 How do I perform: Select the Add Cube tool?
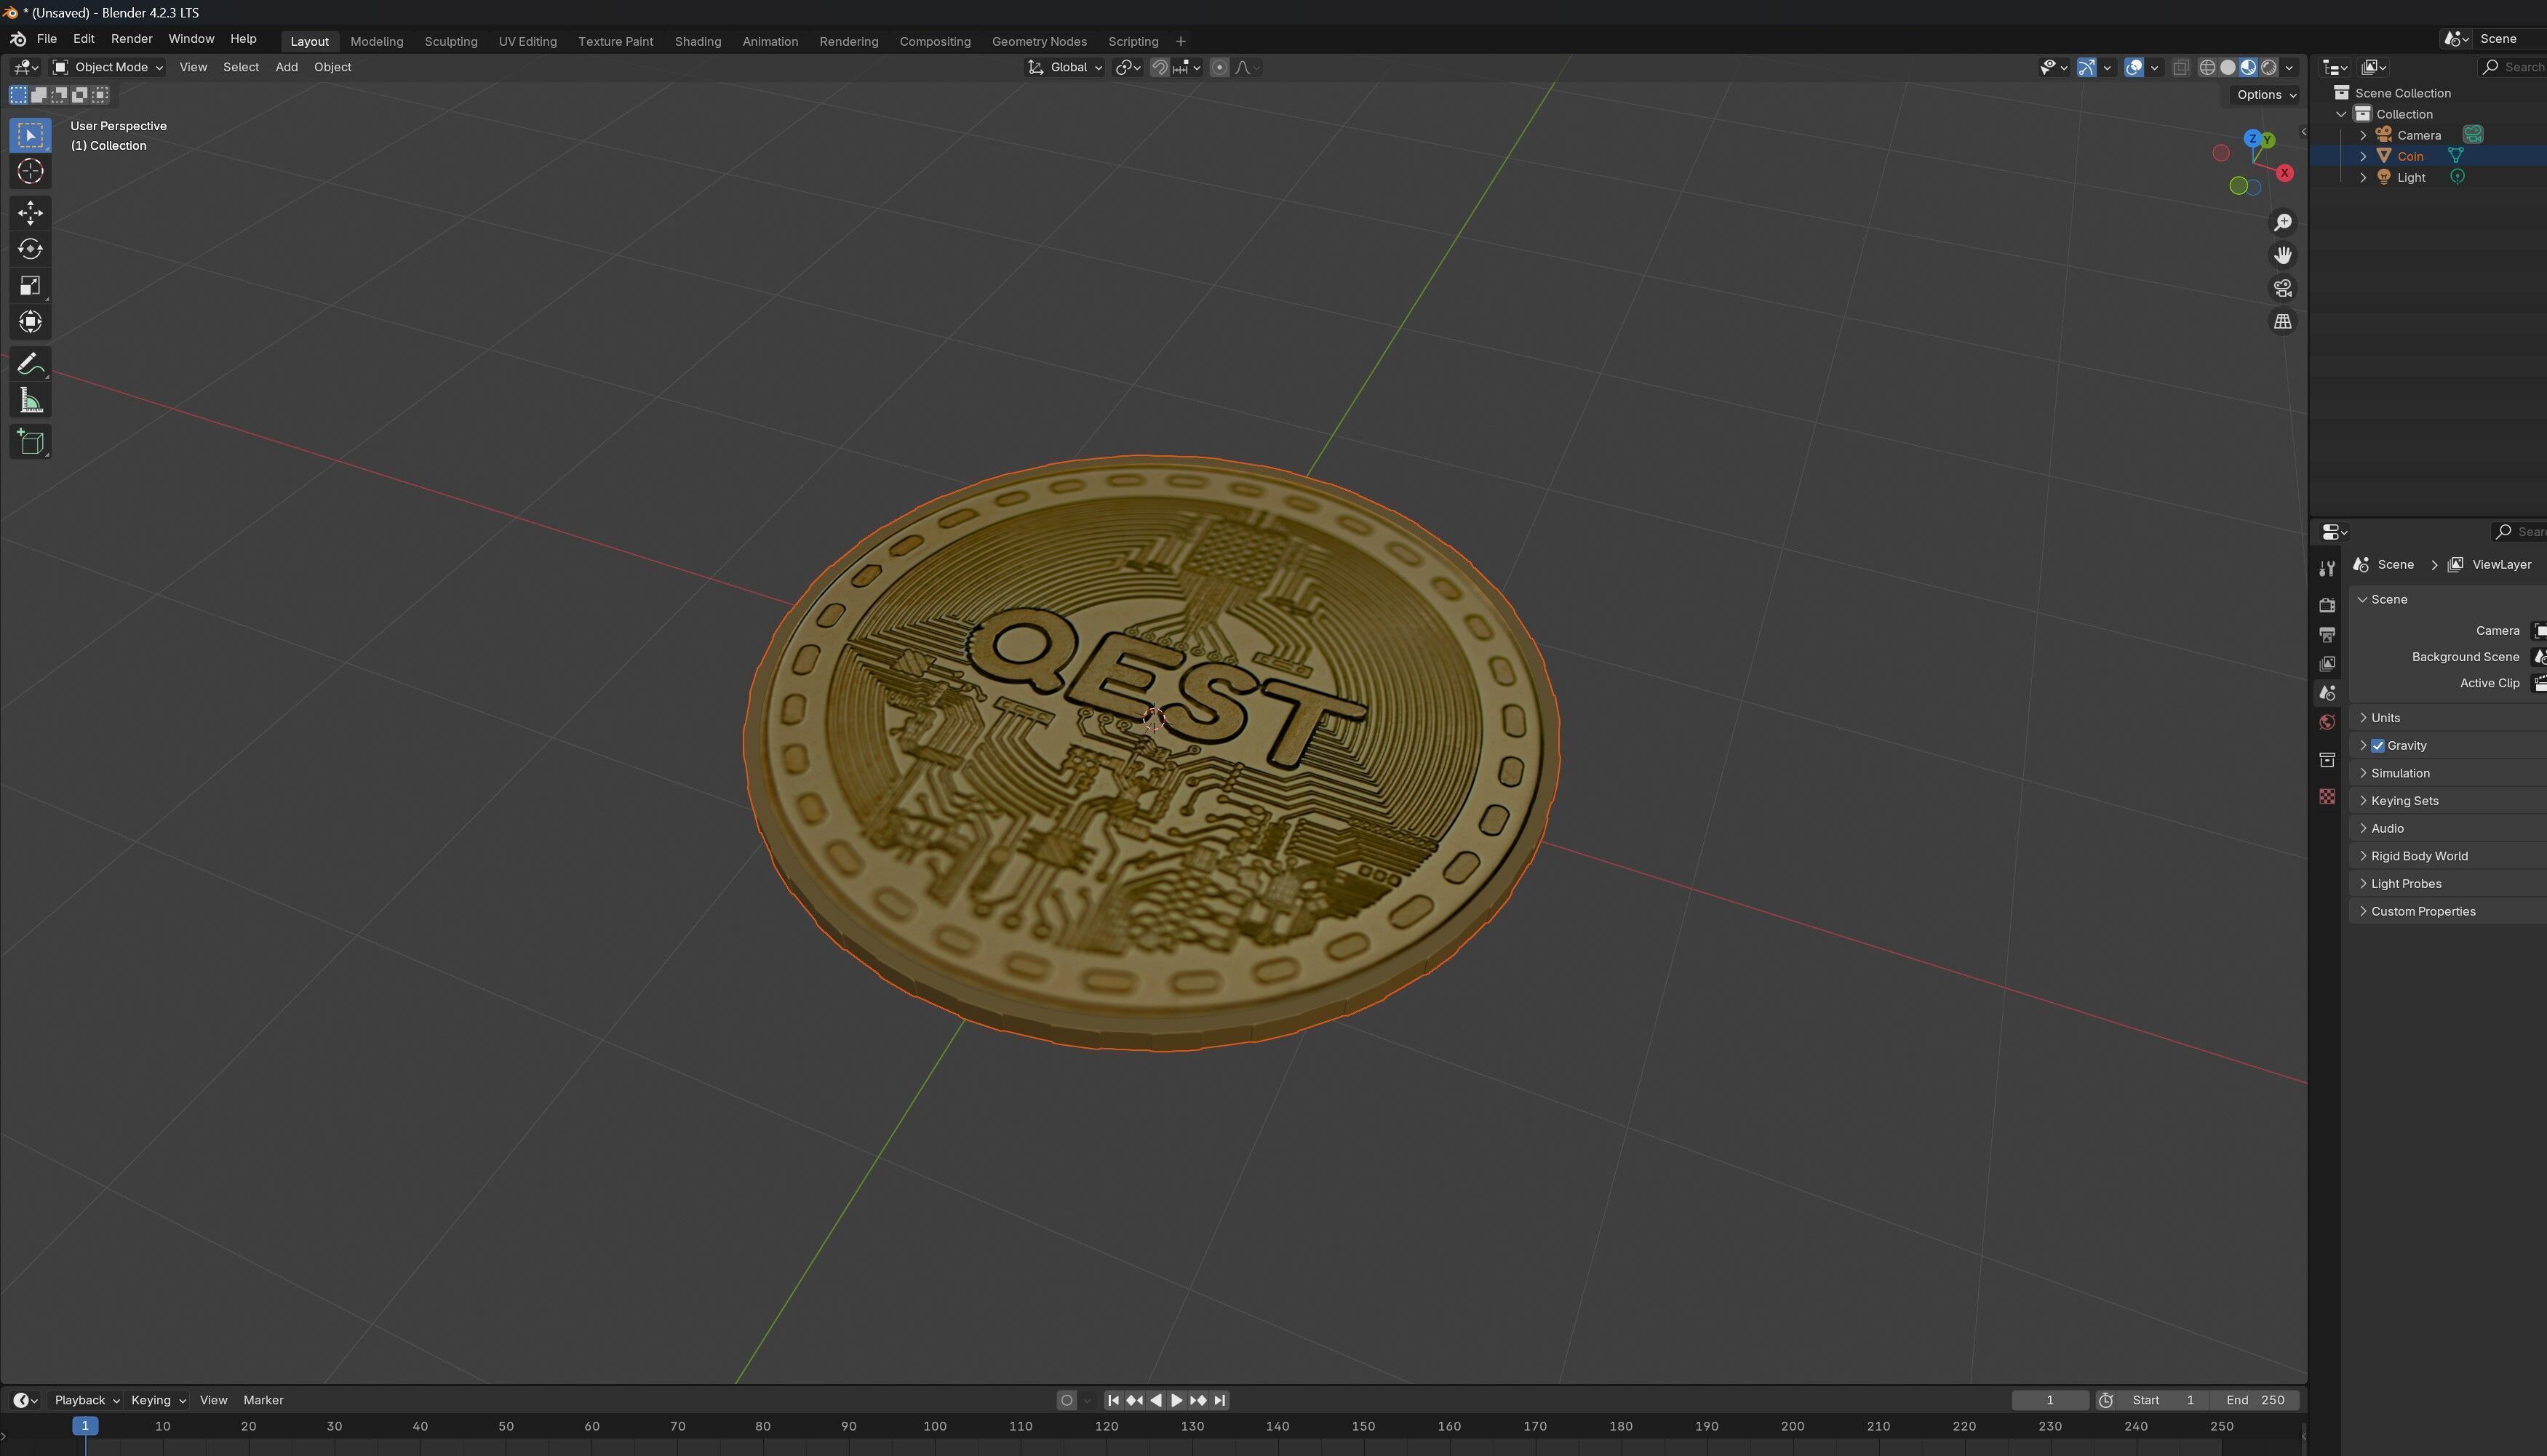tap(30, 442)
